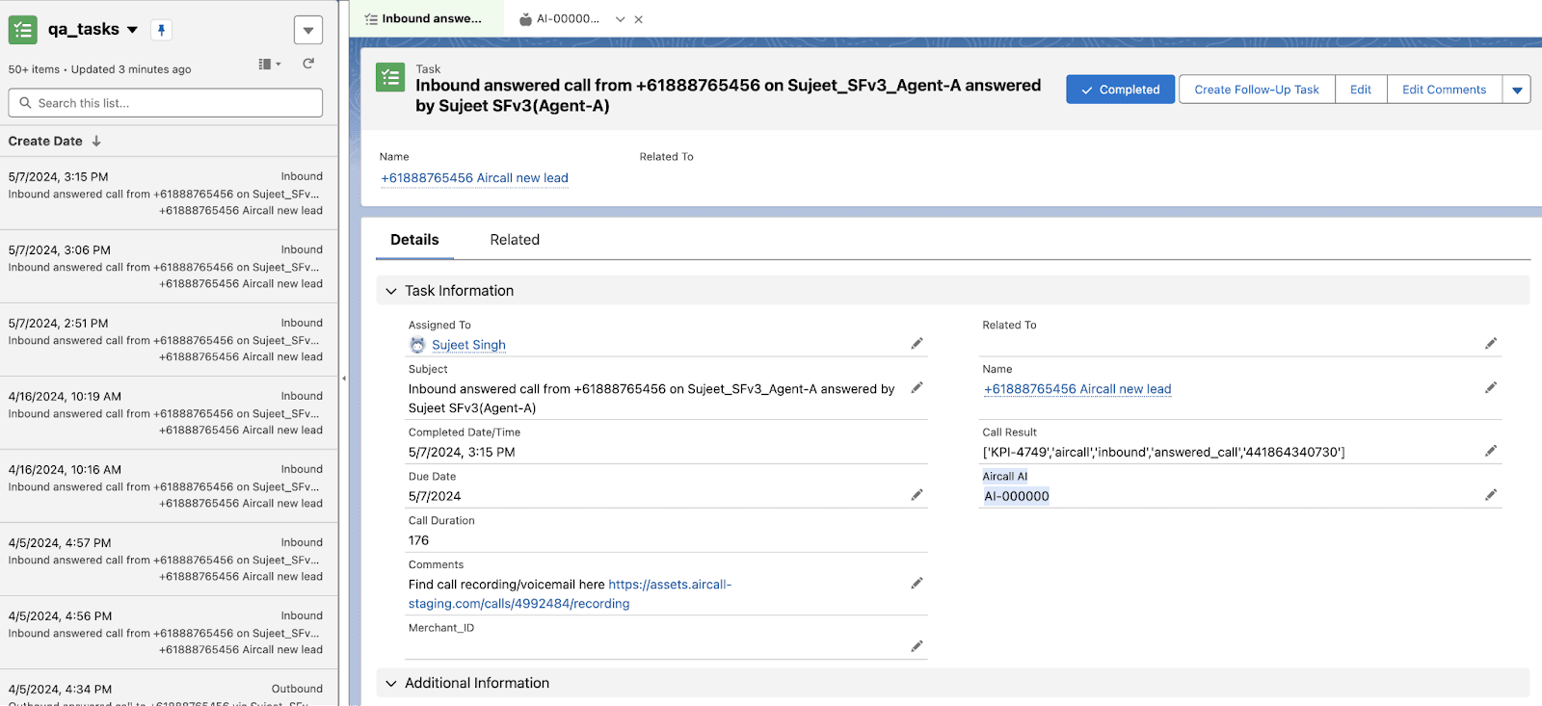
Task: Open the list display options icon
Action: (x=269, y=64)
